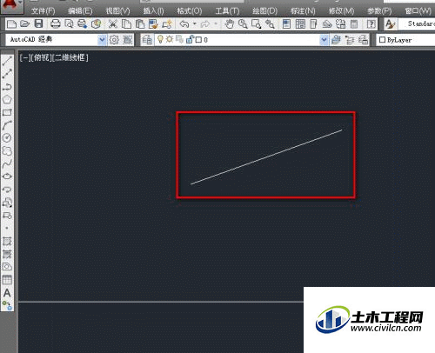Select the Hatch tool
Viewport: 435px width, 353px height.
pyautogui.click(x=7, y=241)
